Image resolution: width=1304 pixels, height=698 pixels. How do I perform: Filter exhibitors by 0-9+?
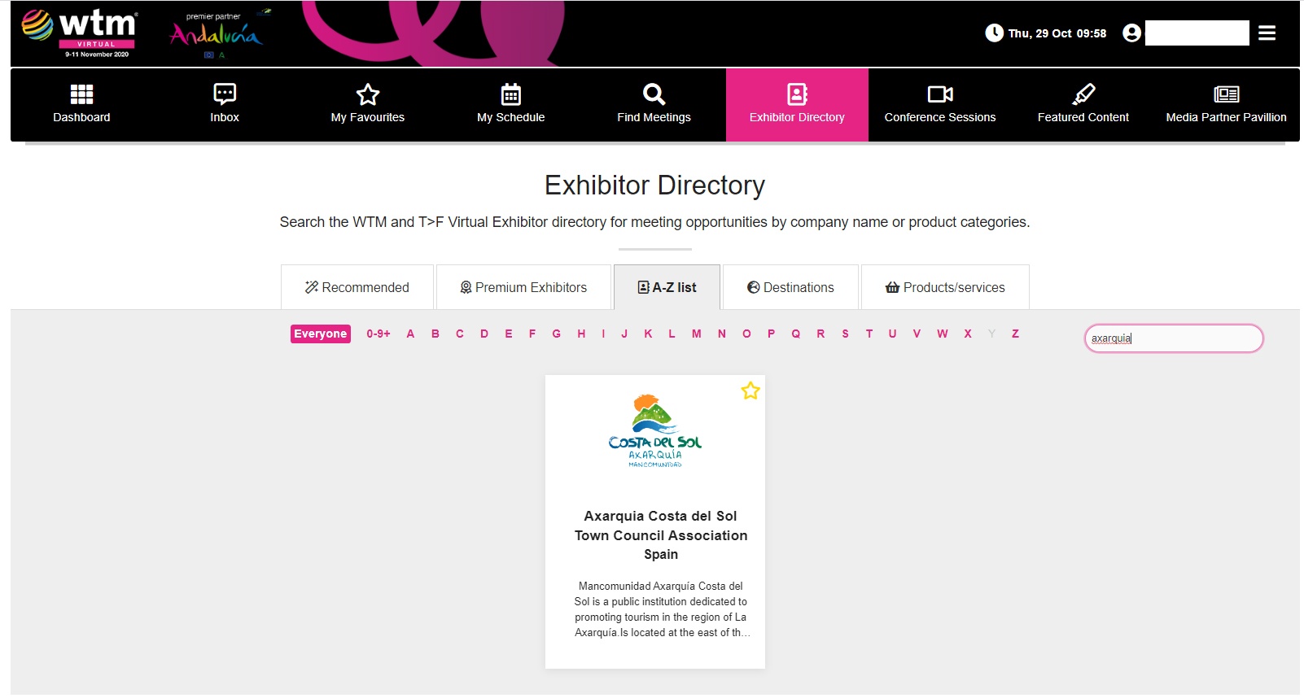point(379,334)
